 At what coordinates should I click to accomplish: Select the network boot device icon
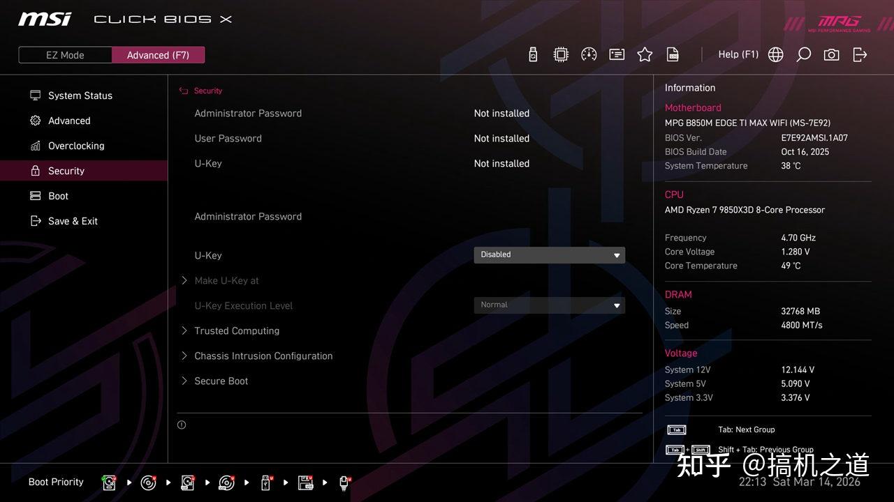point(344,482)
